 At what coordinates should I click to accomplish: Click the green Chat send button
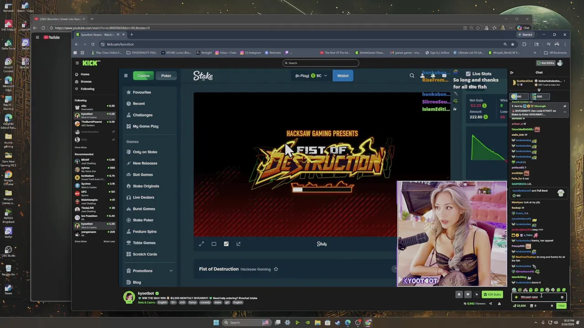pyautogui.click(x=562, y=306)
